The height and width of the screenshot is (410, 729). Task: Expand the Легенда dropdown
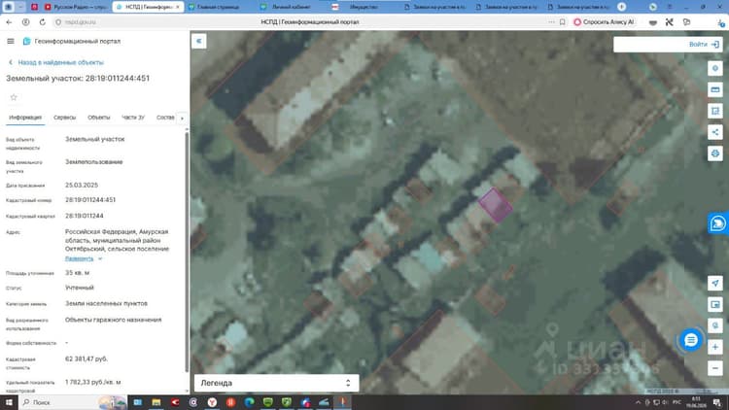(x=276, y=383)
